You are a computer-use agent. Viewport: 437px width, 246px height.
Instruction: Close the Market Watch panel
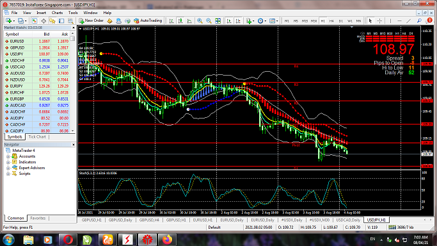(x=74, y=28)
